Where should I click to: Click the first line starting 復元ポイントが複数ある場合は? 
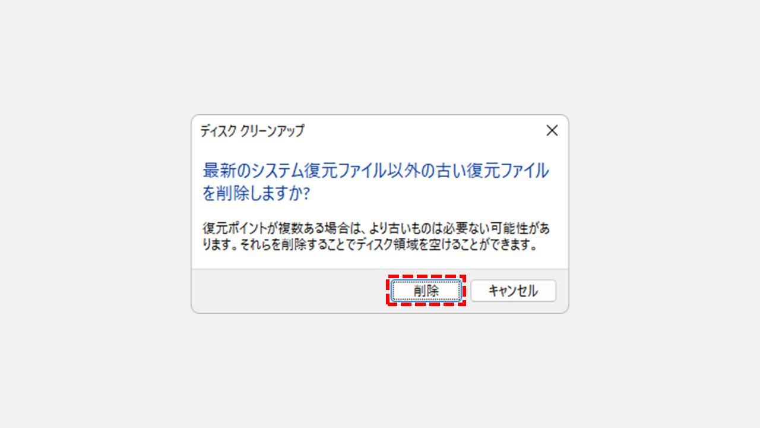coord(376,229)
